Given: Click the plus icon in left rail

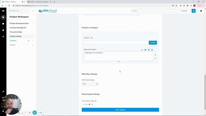Looking at the screenshot, I should coord(3,36).
